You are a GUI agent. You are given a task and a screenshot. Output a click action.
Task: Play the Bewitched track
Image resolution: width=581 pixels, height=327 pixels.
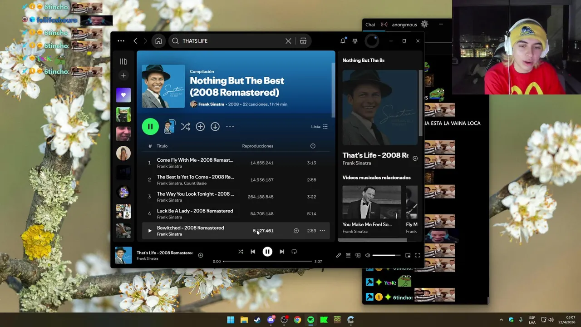[x=149, y=231]
